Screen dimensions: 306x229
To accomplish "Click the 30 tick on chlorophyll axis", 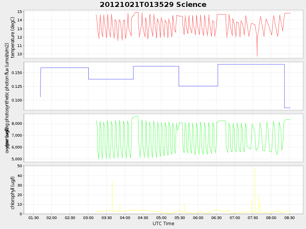I will 20,185.
